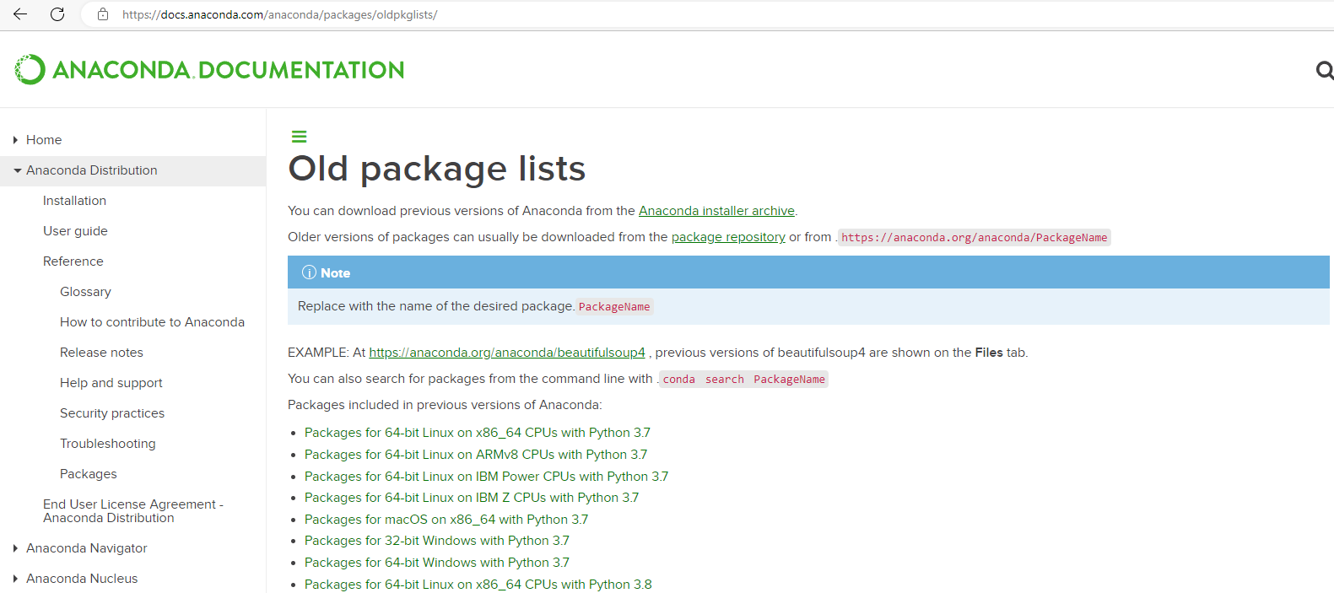1334x593 pixels.
Task: Open 64-bit Linux ARMv8 Python 3.7 packages
Action: coord(476,455)
